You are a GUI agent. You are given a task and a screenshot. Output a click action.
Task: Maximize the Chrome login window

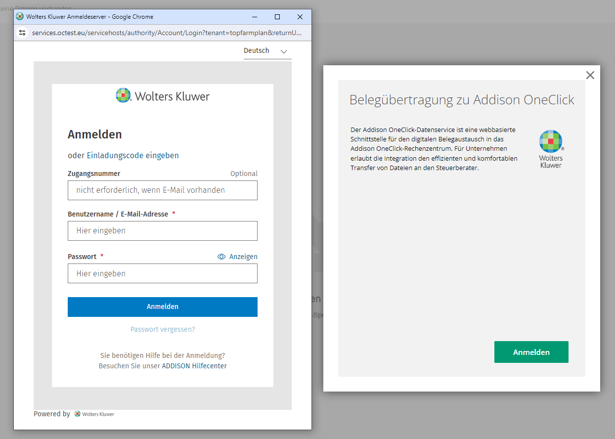point(277,17)
